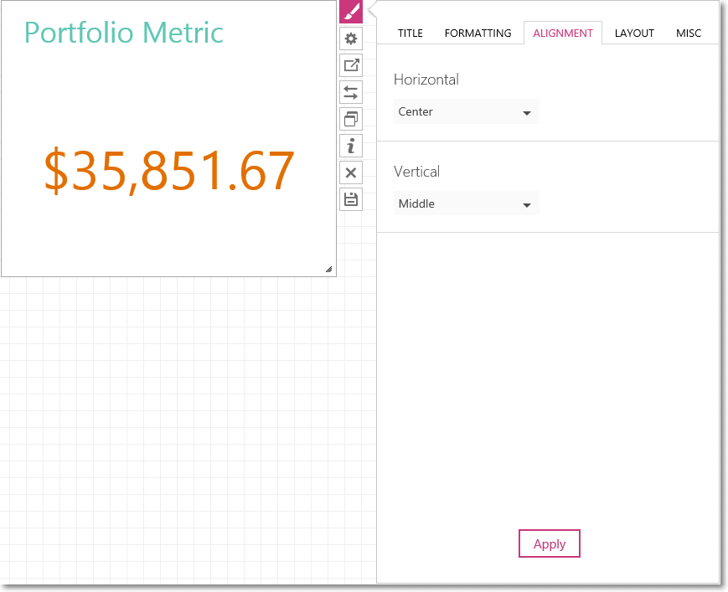Switch to the FORMATTING tab

(x=478, y=33)
